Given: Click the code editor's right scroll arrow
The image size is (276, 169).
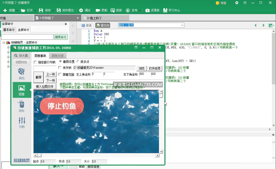Looking at the screenshot, I should [x=270, y=129].
